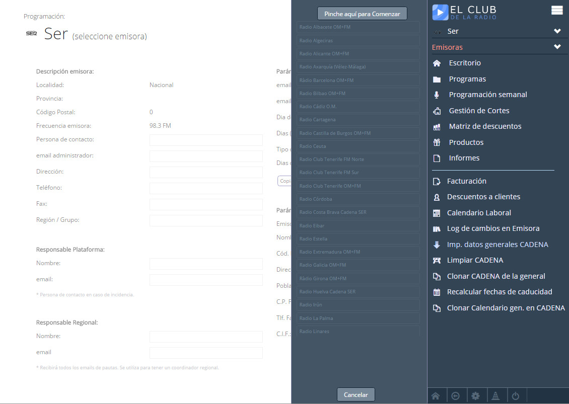Click the Teléfono input field
This screenshot has width=569, height=404.
click(x=206, y=188)
